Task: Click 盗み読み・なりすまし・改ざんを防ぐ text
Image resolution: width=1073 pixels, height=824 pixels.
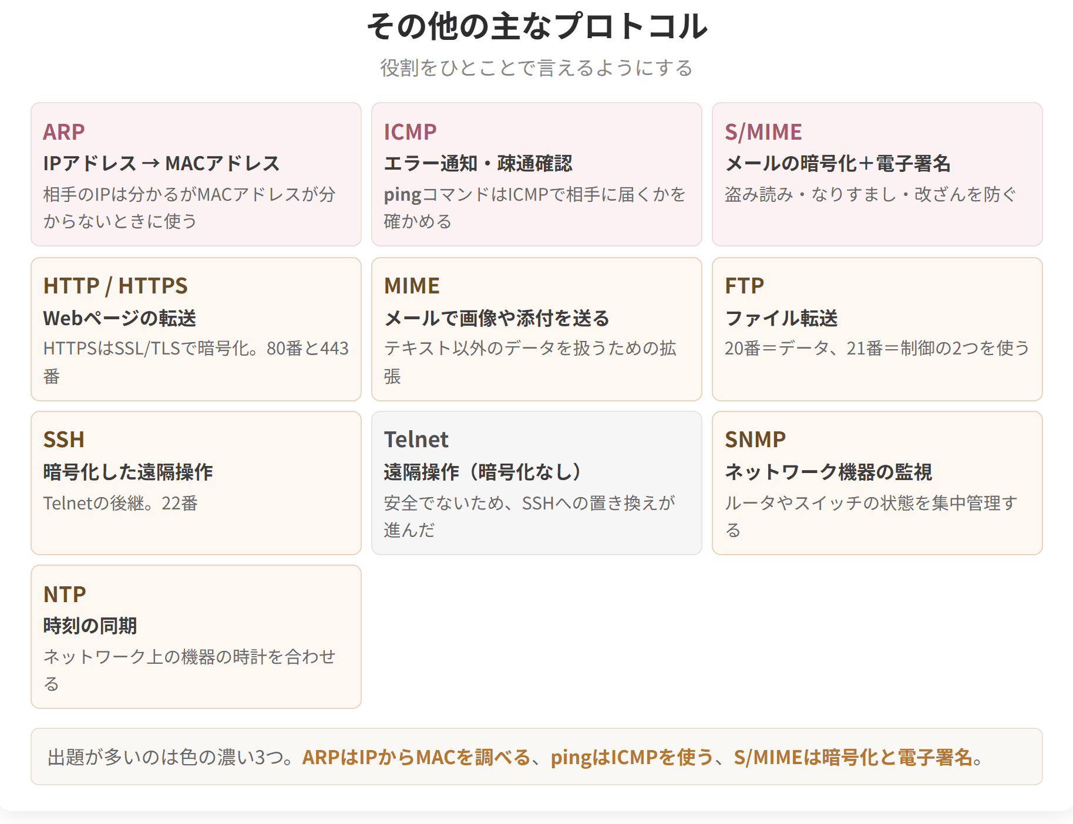Action: pos(870,194)
